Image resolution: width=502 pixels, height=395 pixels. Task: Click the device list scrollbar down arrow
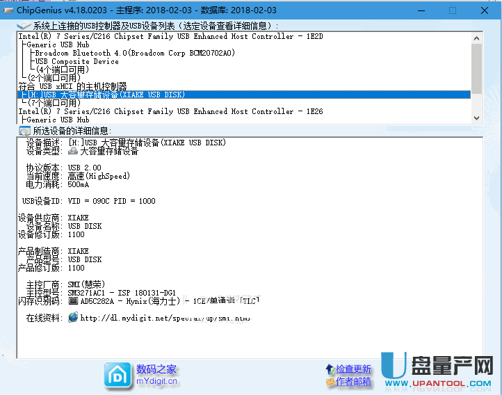click(476, 119)
